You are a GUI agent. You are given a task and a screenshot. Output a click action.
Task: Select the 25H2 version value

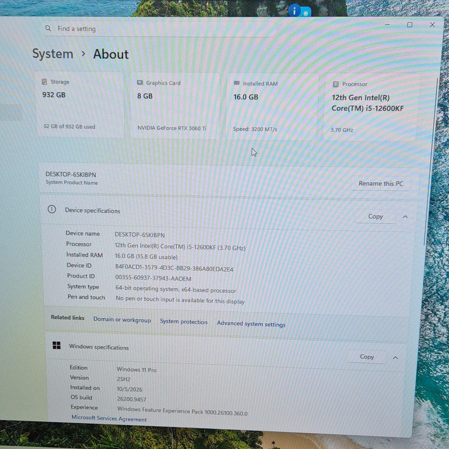(x=123, y=379)
